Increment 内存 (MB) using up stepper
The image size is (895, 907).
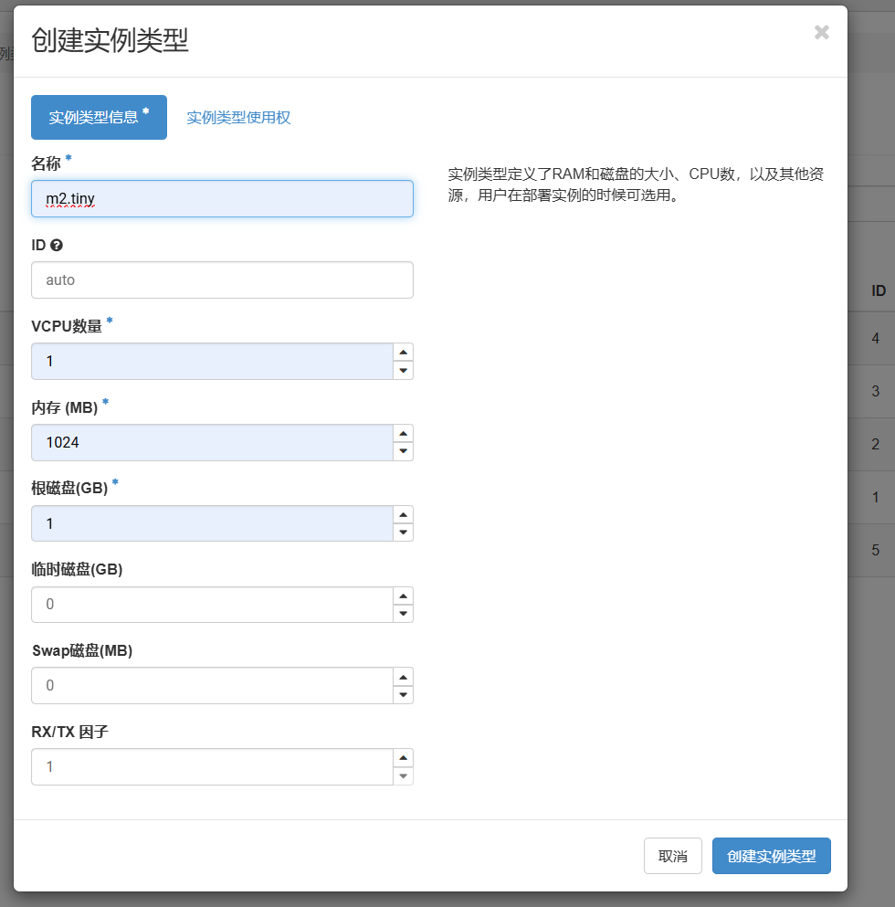[403, 434]
